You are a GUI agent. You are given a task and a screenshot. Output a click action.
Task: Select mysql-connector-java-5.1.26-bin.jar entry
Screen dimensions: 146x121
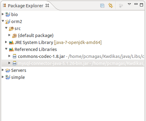point(73,63)
